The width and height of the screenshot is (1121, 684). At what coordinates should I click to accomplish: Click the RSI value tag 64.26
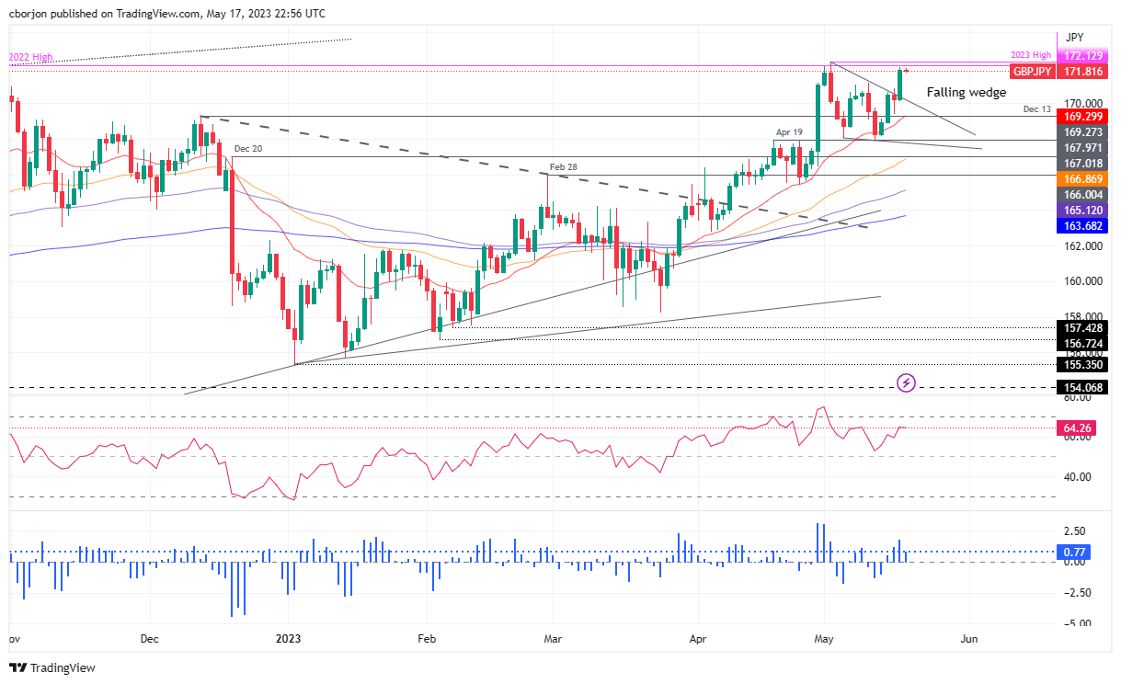pos(1087,427)
